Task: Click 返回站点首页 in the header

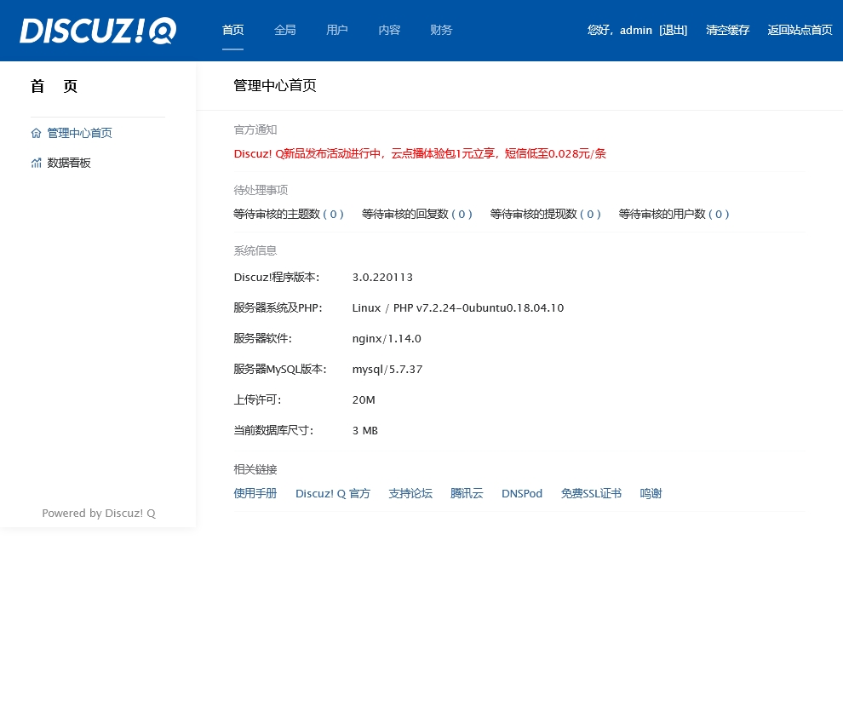Action: click(800, 31)
